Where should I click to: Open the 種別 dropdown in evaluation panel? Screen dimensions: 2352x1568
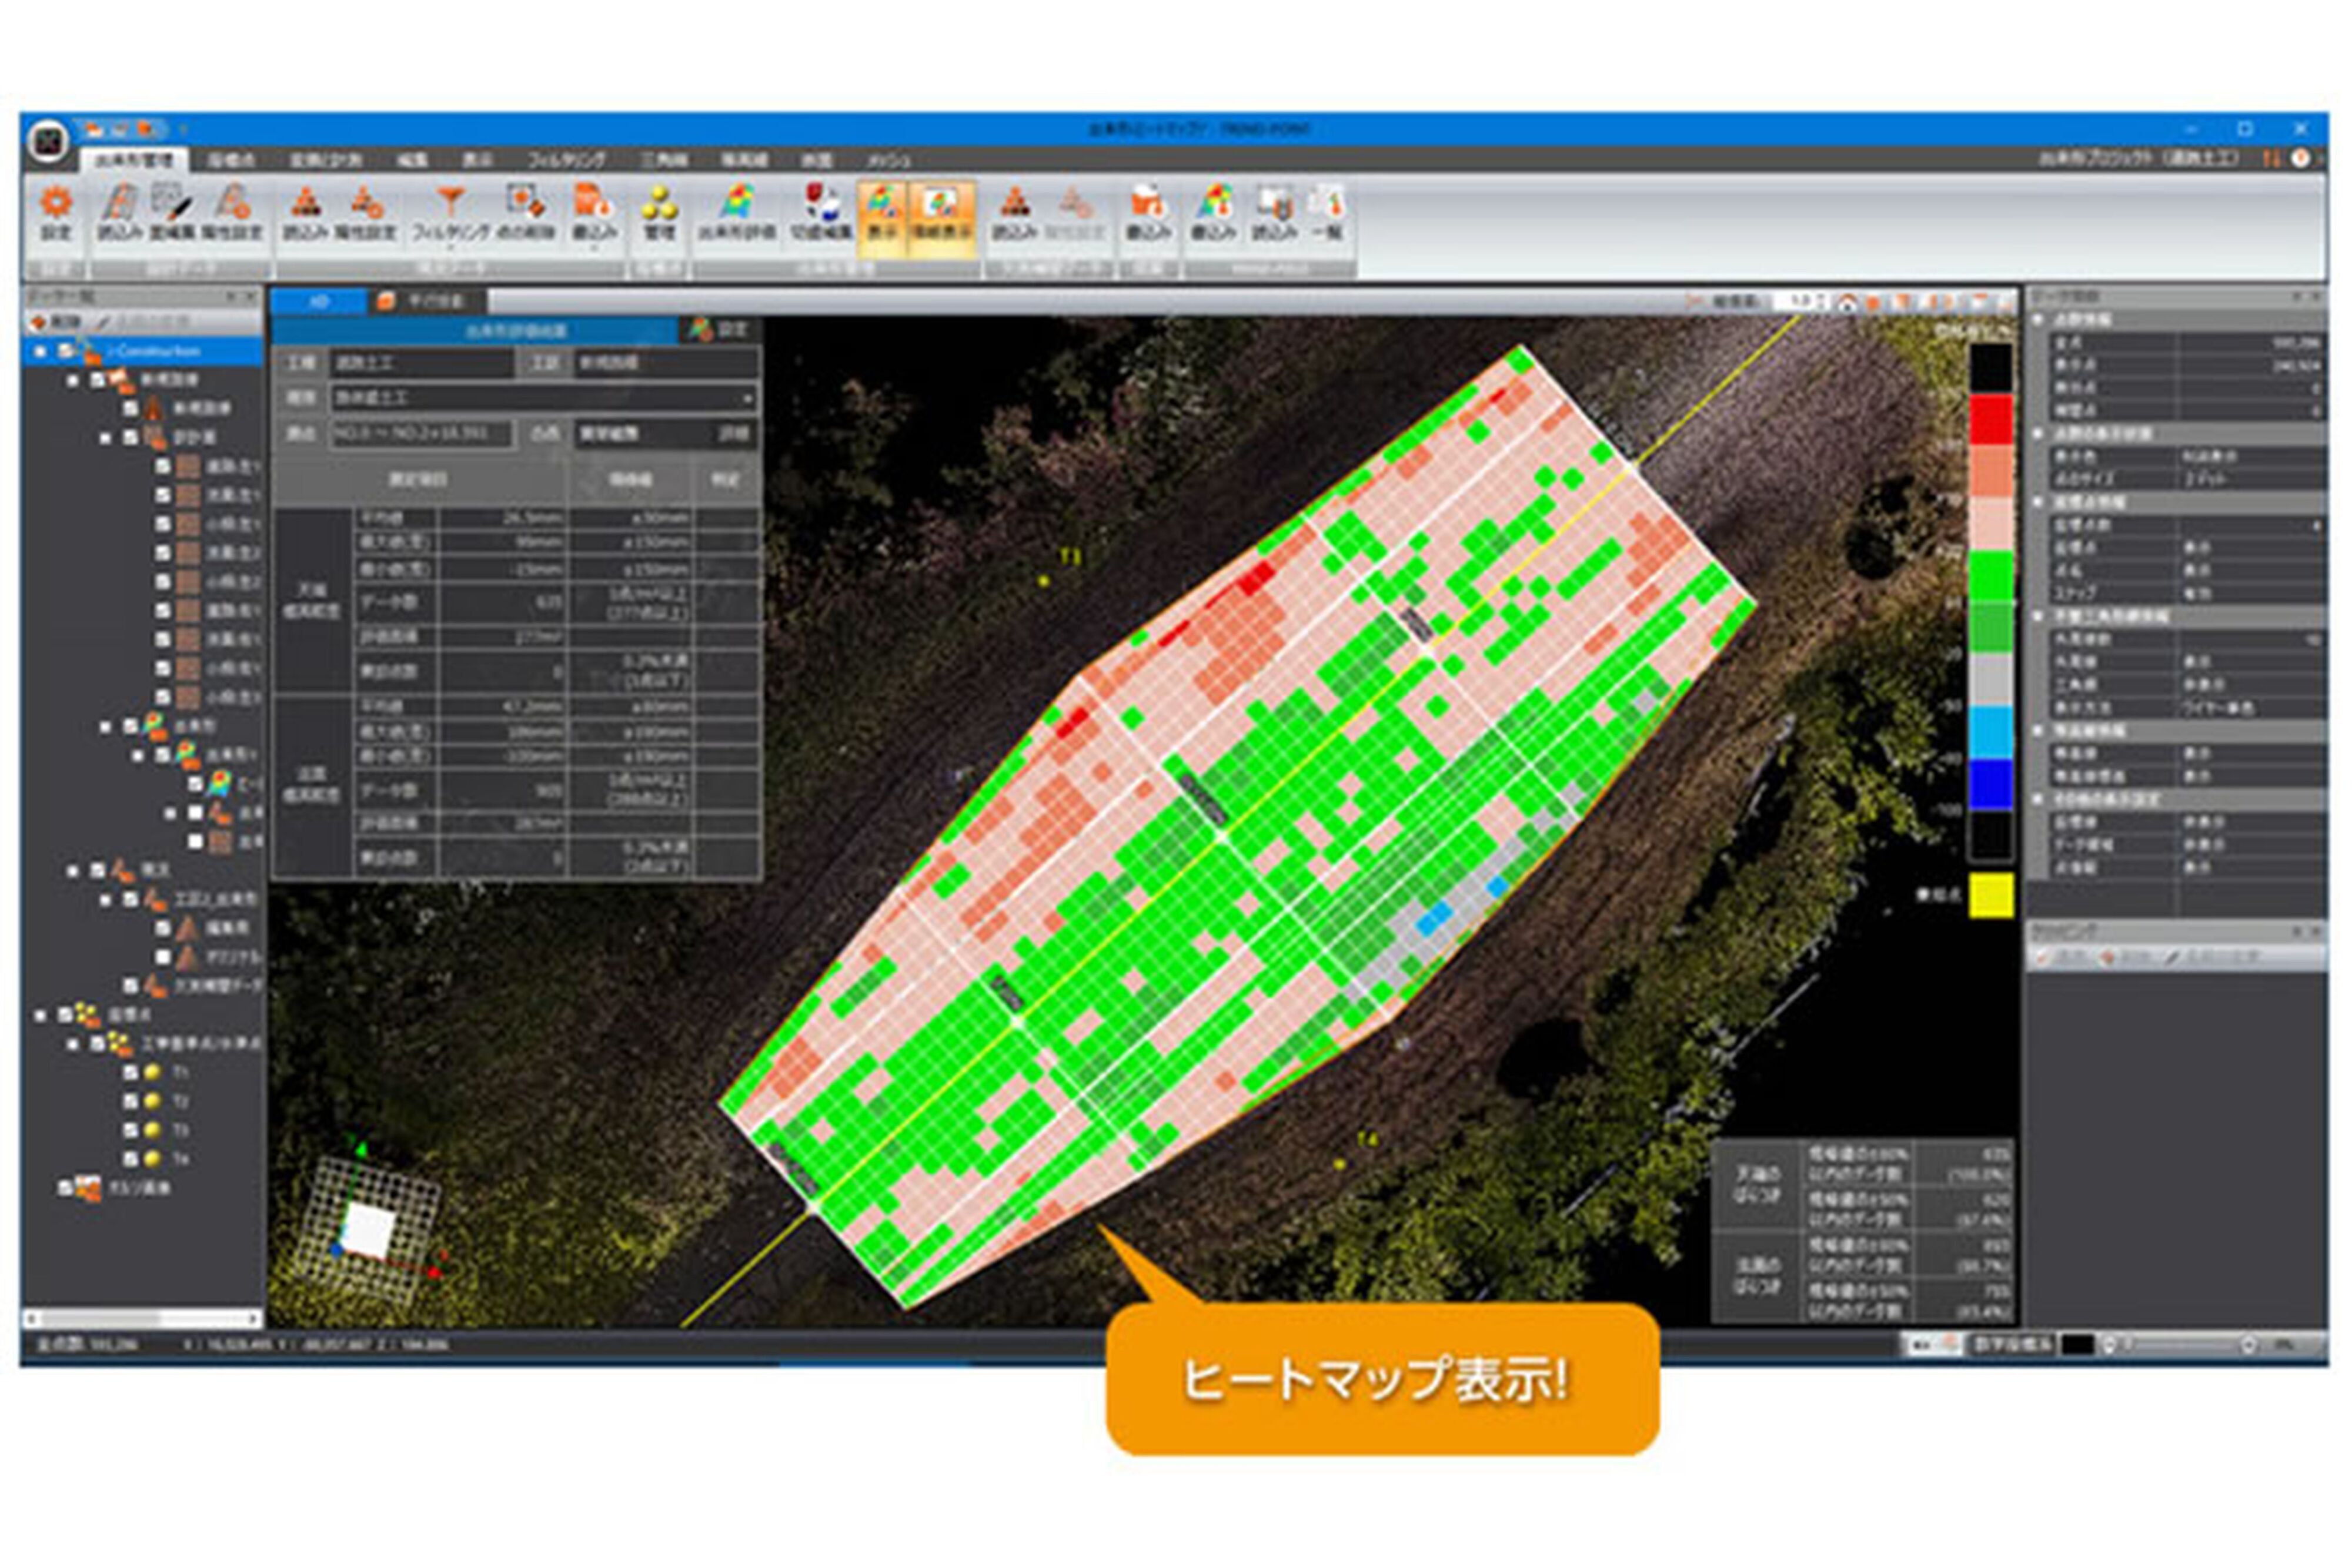[746, 398]
